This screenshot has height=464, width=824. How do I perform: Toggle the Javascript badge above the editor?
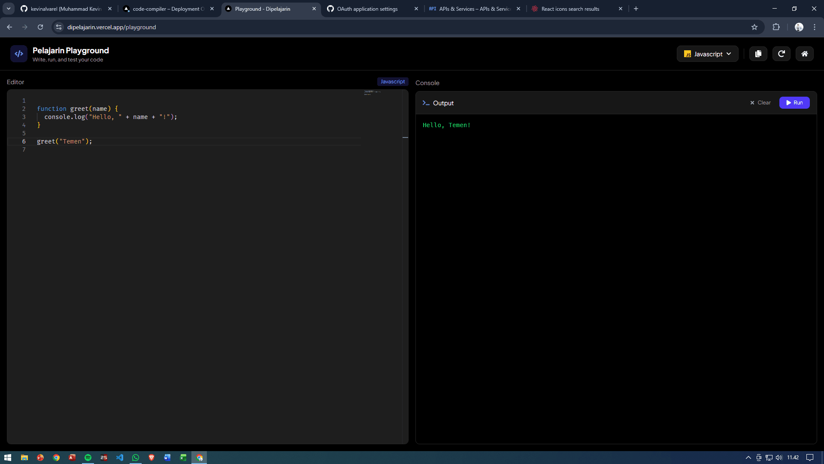pyautogui.click(x=392, y=81)
